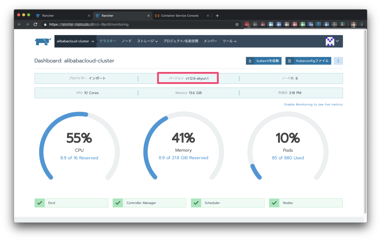The width and height of the screenshot is (381, 241).
Task: Open the three-dot more actions menu
Action: pos(338,61)
